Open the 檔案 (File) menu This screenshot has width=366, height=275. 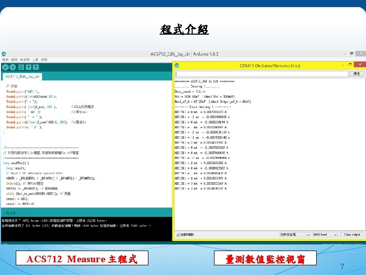5,60
